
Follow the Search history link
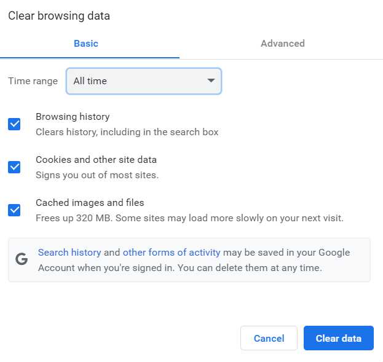(x=69, y=252)
